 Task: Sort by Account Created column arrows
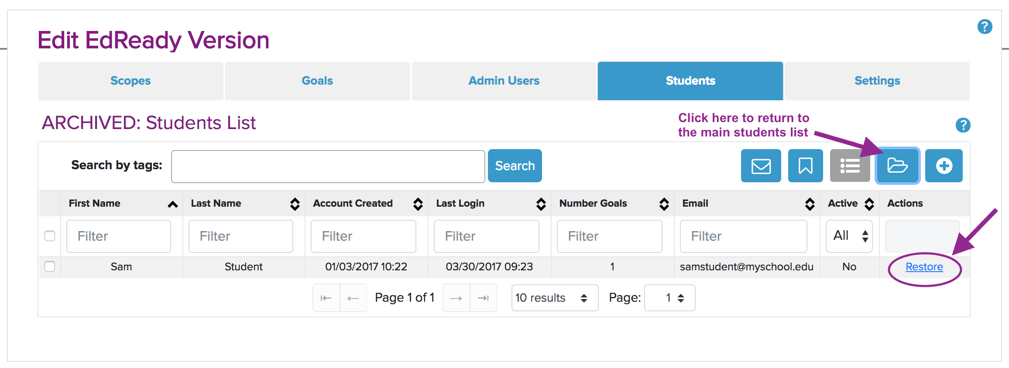pyautogui.click(x=418, y=204)
